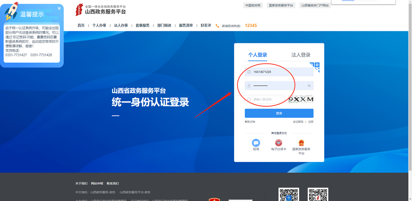Visit the 山西省政府门户网站 link
The height and width of the screenshot is (201, 412).
coord(315,5)
